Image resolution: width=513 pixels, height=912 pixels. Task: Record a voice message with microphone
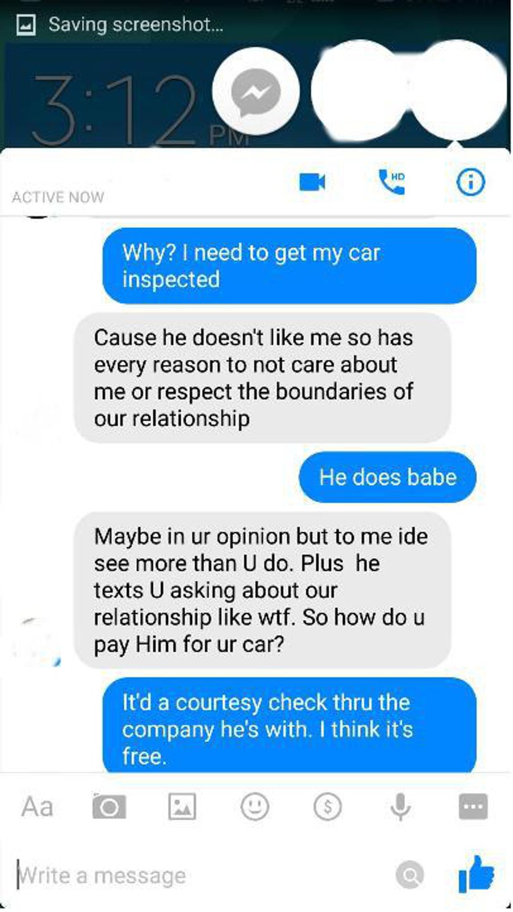pyautogui.click(x=400, y=806)
